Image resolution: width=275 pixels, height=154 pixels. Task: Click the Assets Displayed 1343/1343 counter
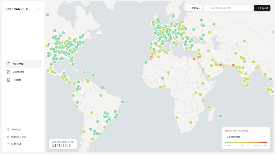(x=63, y=144)
